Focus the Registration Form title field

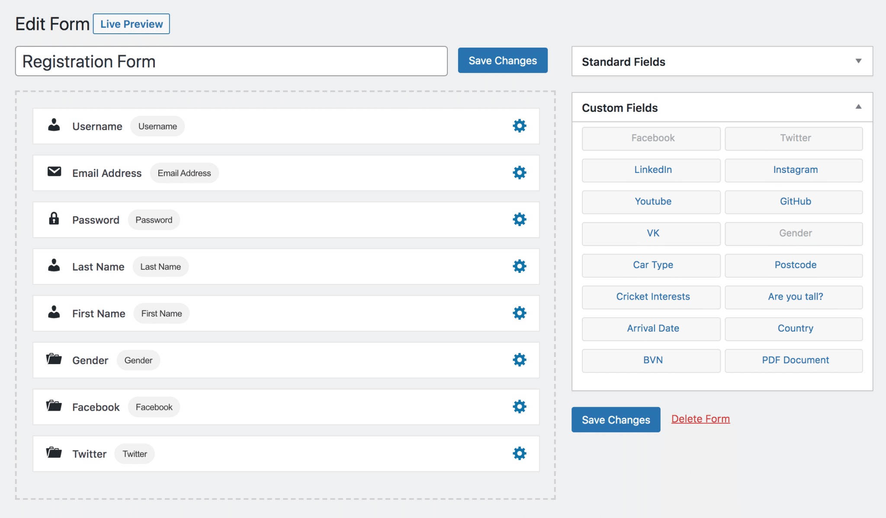click(x=231, y=61)
